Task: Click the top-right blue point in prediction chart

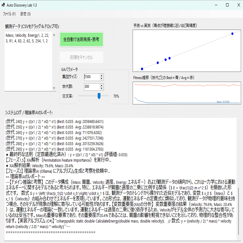Action: pyautogui.click(x=232, y=34)
